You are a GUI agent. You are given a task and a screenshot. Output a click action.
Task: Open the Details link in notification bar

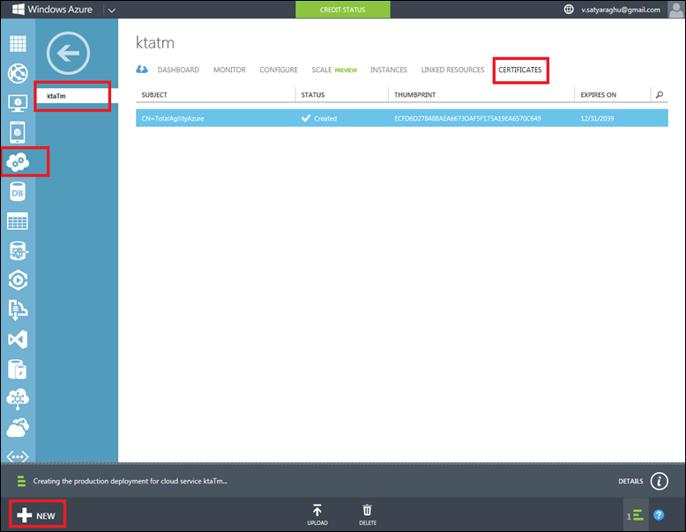click(630, 481)
